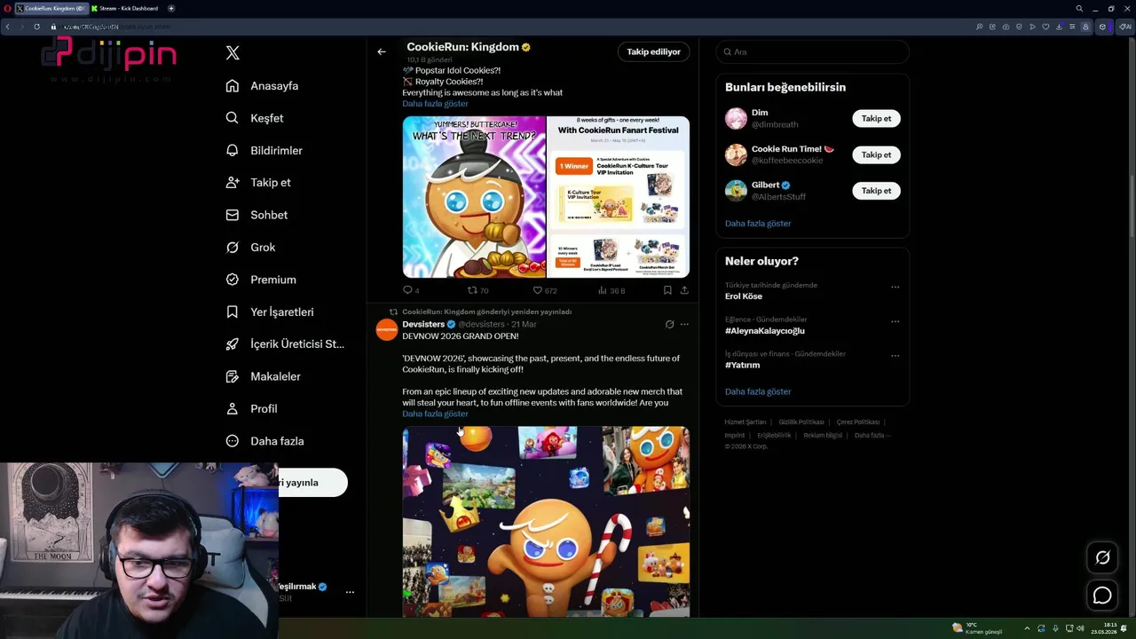Show hidden system tray icons

(x=1027, y=628)
